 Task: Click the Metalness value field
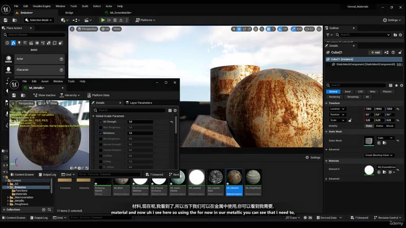click(140, 133)
